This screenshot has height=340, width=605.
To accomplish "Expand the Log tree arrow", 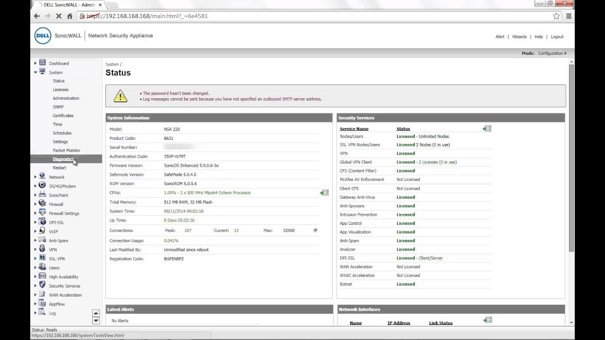I will click(x=35, y=313).
